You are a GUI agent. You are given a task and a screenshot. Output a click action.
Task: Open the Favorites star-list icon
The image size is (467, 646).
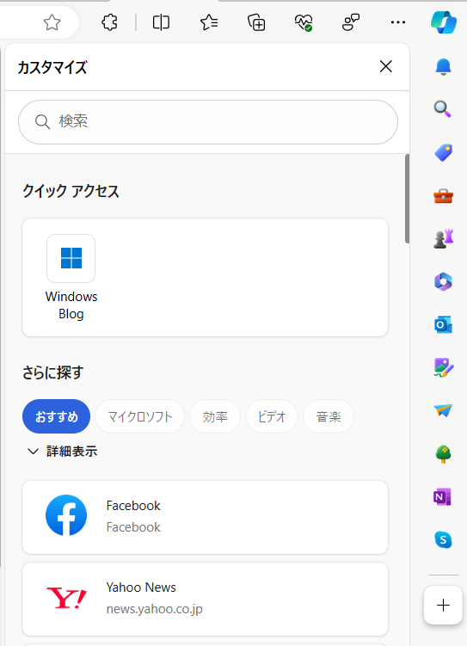pos(209,22)
